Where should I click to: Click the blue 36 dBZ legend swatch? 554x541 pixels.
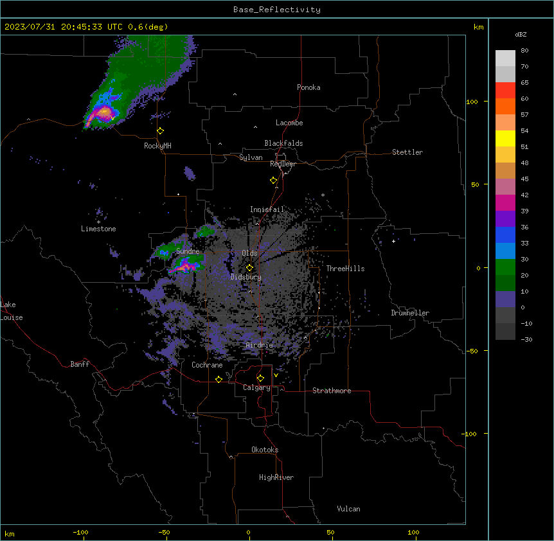coord(505,235)
